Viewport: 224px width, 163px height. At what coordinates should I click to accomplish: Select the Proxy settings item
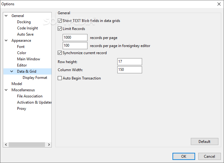pyautogui.click(x=22, y=109)
